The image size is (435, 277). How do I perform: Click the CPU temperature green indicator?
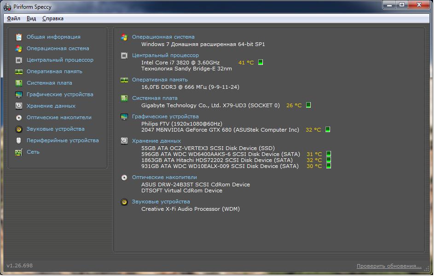pos(261,63)
